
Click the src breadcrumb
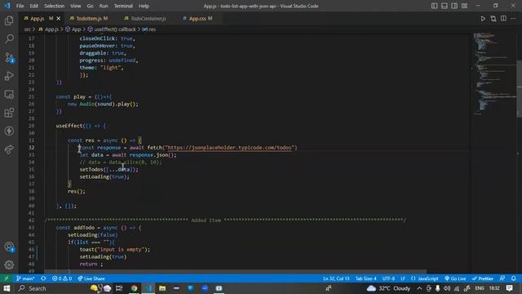pos(27,29)
